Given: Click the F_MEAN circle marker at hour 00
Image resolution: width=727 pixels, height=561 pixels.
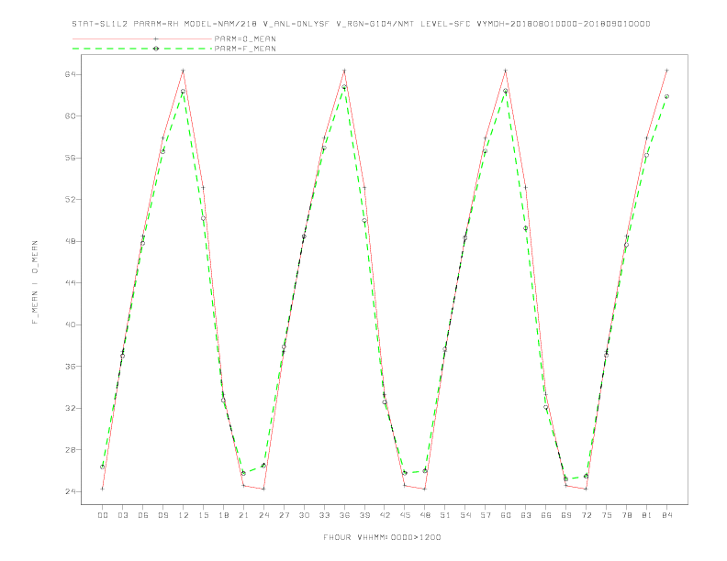Looking at the screenshot, I should pos(102,467).
